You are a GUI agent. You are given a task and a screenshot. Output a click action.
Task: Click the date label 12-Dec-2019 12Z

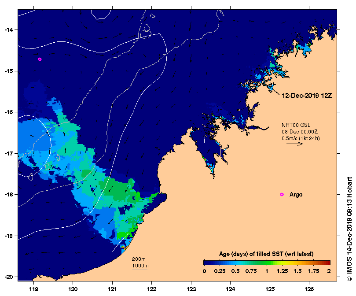pos(307,96)
